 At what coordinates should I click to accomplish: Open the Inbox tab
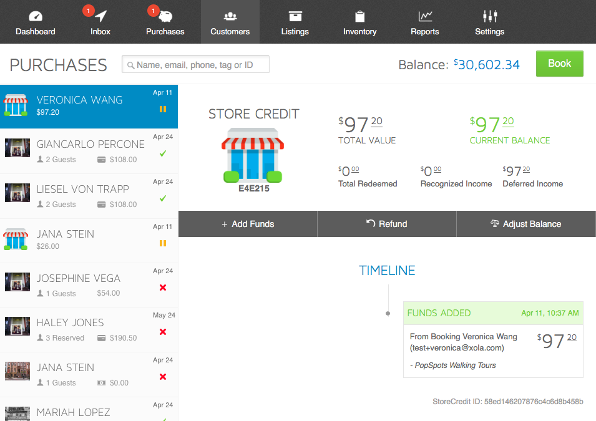coord(100,22)
